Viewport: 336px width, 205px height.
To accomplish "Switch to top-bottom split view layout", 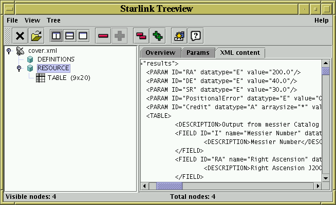I will click(69, 36).
